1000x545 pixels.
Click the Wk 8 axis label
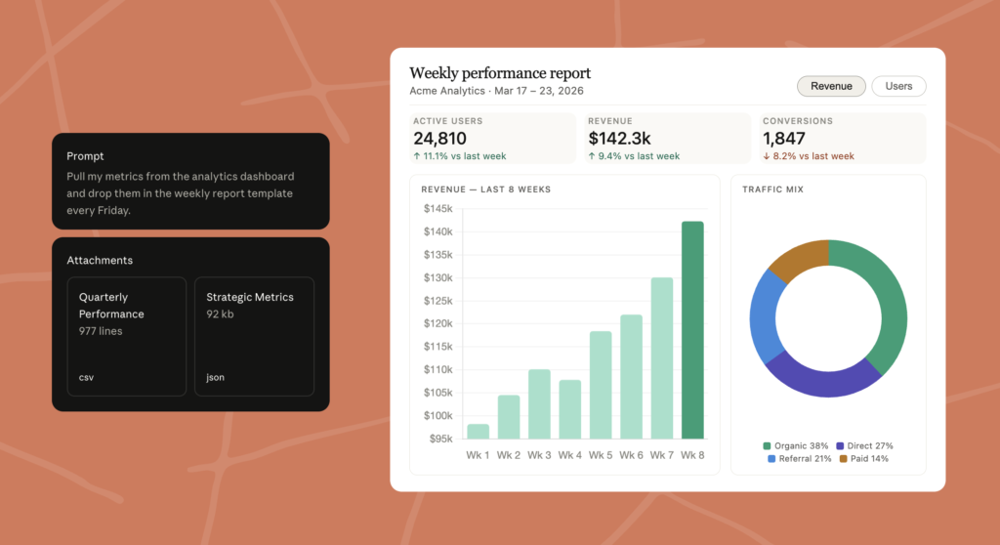tap(692, 455)
